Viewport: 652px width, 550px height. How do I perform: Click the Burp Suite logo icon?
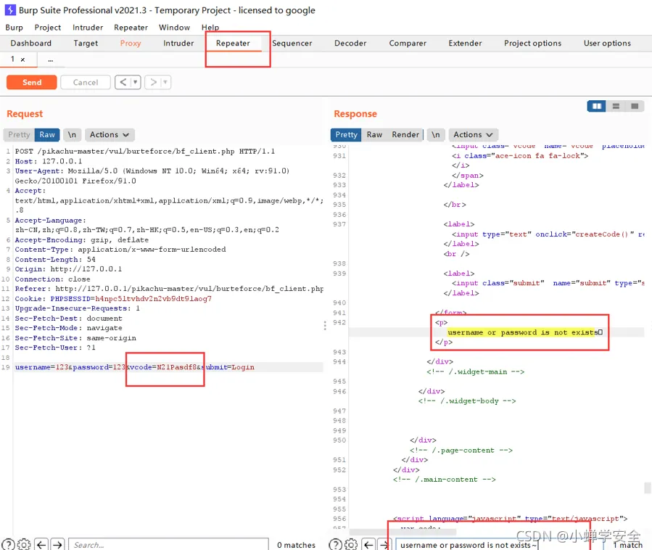tap(10, 9)
